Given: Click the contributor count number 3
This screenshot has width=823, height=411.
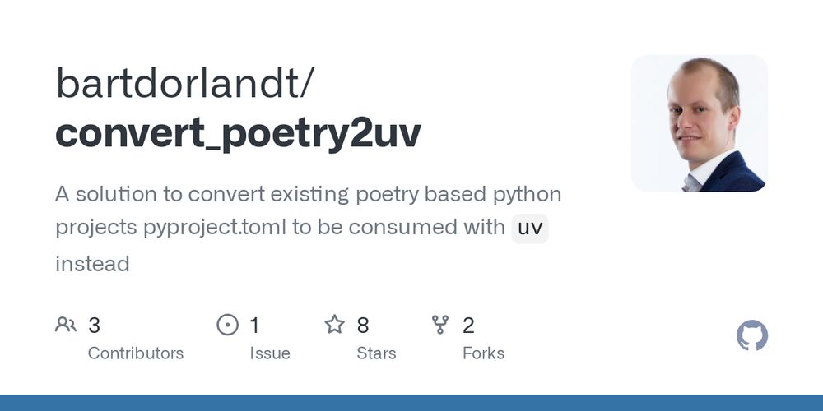Looking at the screenshot, I should tap(94, 326).
